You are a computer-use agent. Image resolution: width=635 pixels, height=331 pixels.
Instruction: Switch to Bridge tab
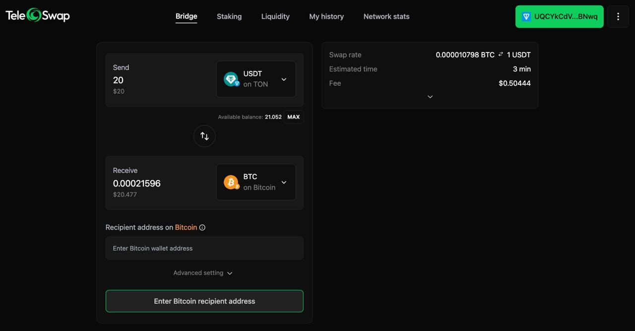[x=187, y=16]
